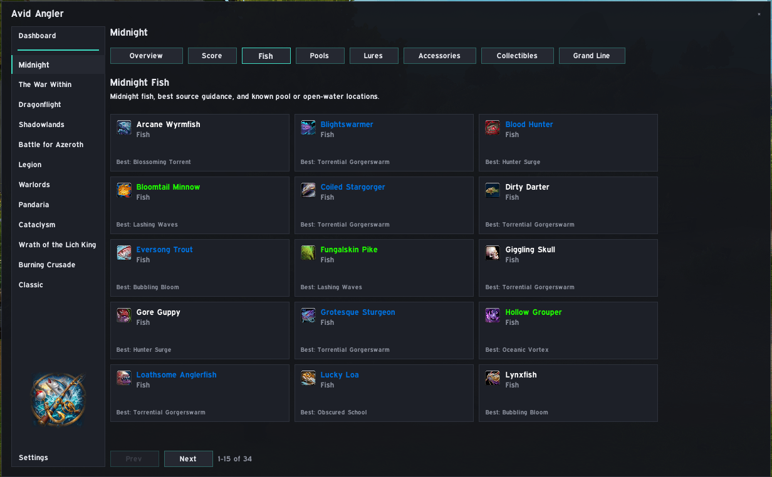772x477 pixels.
Task: Click the Eversong Trout name
Action: click(164, 250)
